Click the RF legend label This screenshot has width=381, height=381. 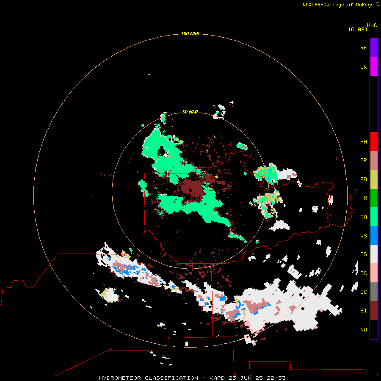(363, 47)
